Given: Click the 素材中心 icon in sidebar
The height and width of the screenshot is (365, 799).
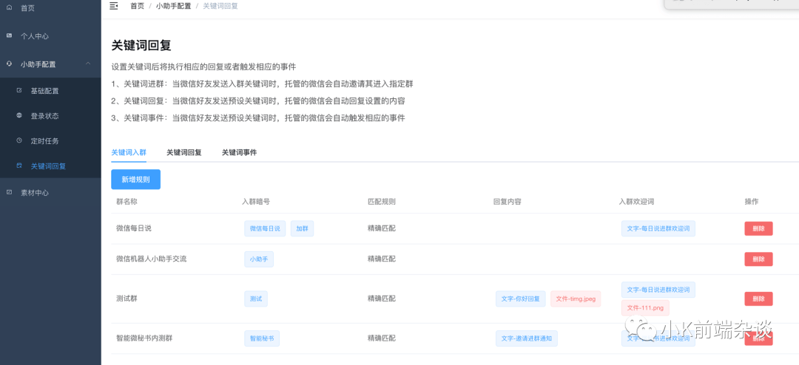Looking at the screenshot, I should 9,192.
